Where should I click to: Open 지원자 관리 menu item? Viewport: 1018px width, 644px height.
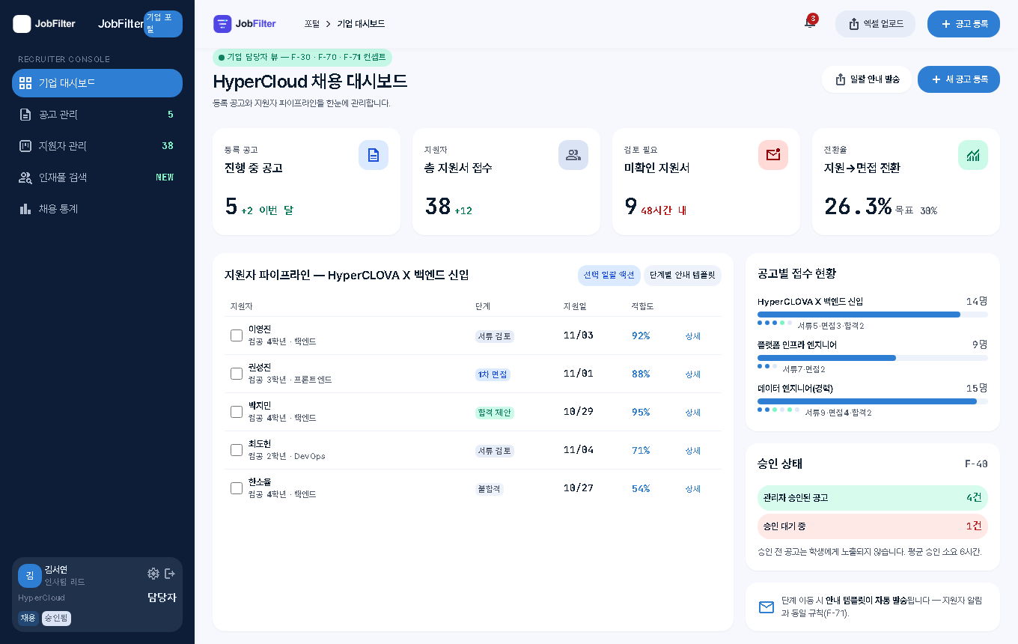pos(97,146)
